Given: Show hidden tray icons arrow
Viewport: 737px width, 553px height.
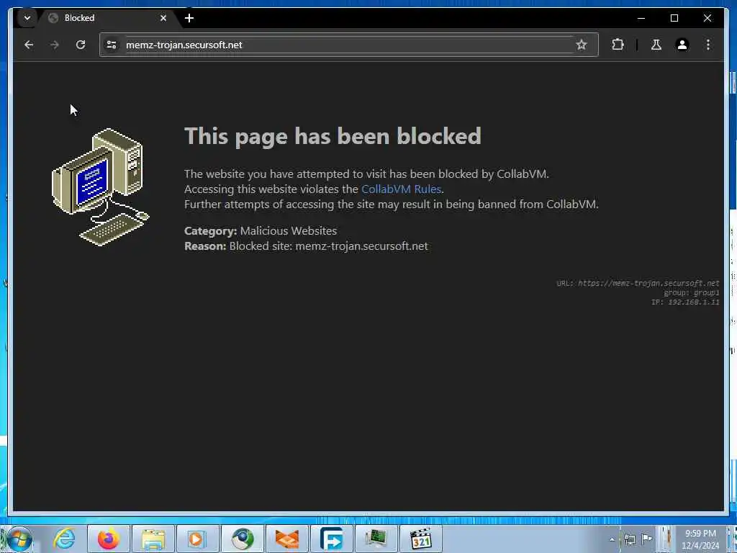Looking at the screenshot, I should (x=612, y=539).
